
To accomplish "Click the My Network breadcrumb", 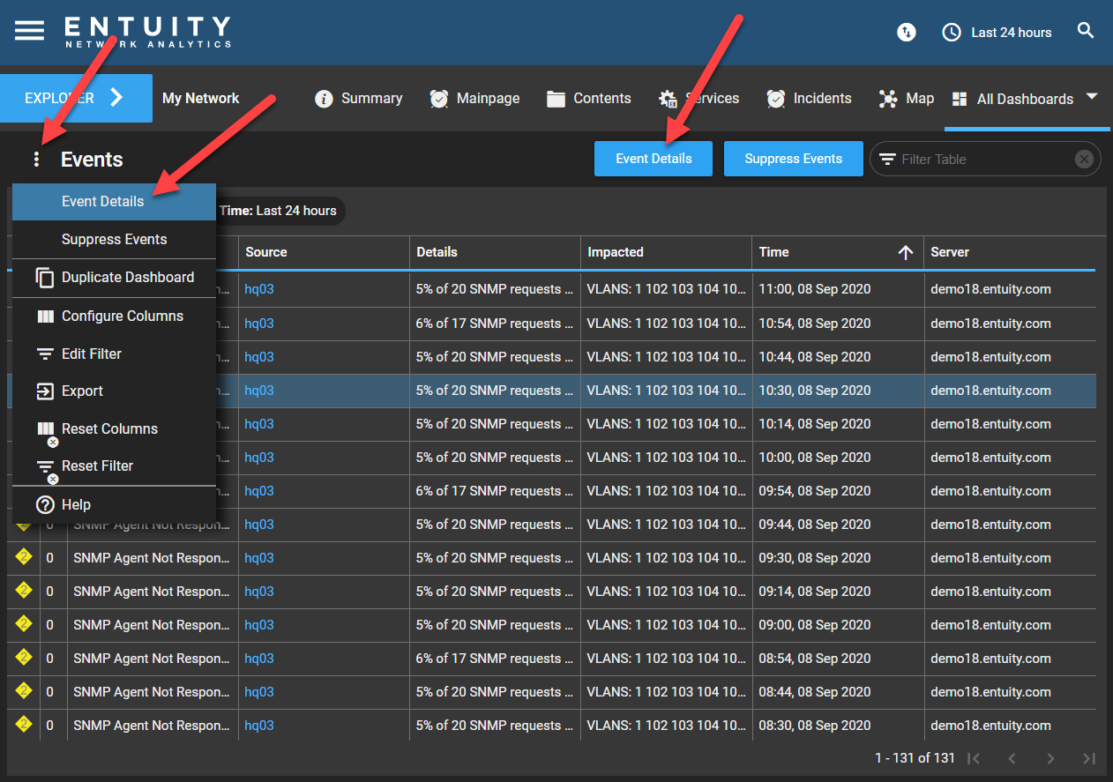I will click(x=201, y=99).
